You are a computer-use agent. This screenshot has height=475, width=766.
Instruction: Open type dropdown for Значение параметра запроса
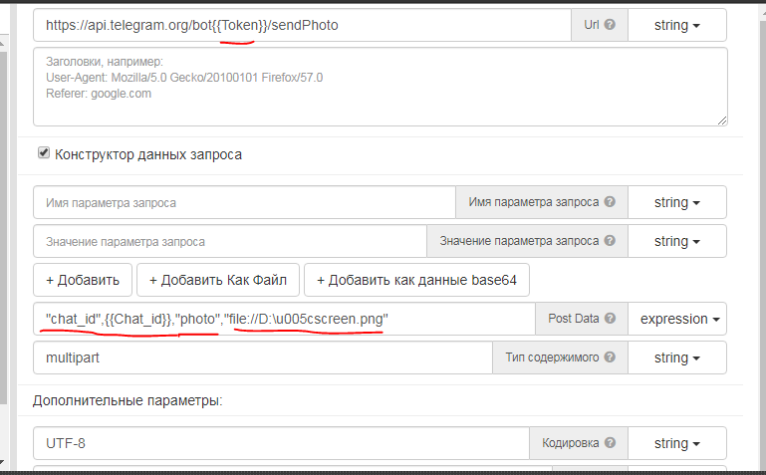[x=677, y=241]
